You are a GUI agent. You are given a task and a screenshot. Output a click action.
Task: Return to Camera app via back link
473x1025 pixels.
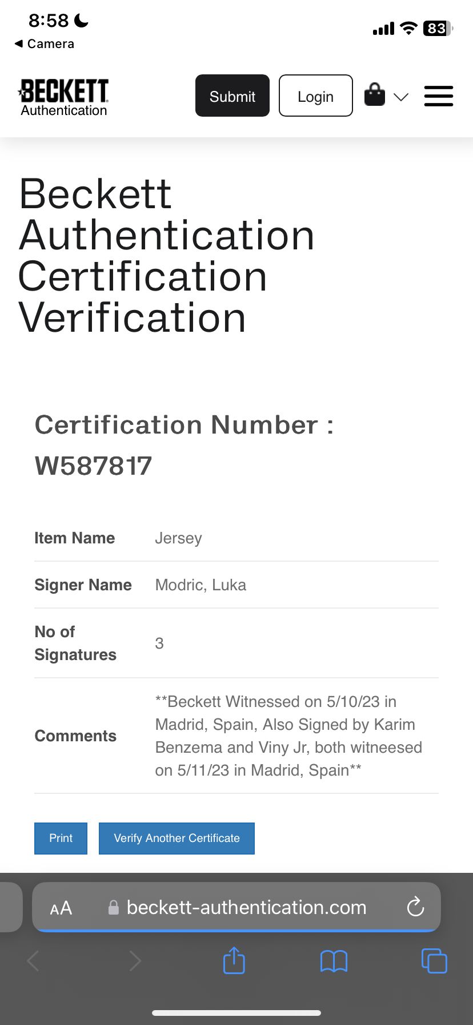[44, 43]
